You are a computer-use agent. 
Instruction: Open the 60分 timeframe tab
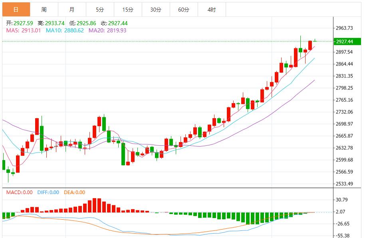(184, 10)
